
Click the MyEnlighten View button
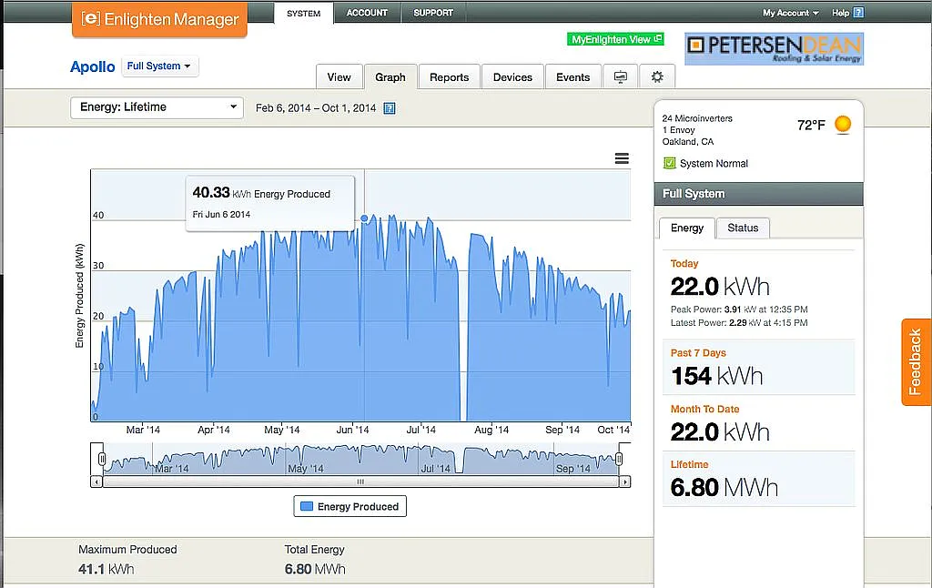(615, 40)
